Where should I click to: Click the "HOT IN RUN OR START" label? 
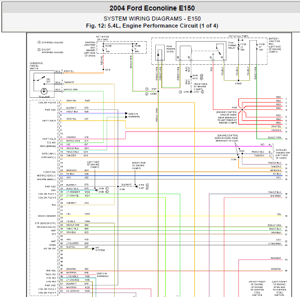click(102, 38)
